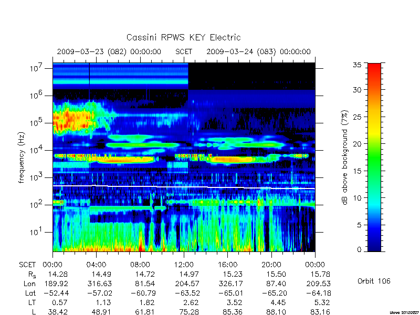Image resolution: width=420 pixels, height=315 pixels.
Task: Click the LT value 2.62
Action: [191, 303]
